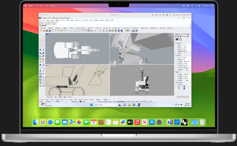Click the Camera Location Place button
237x146 pixels.
(187, 70)
